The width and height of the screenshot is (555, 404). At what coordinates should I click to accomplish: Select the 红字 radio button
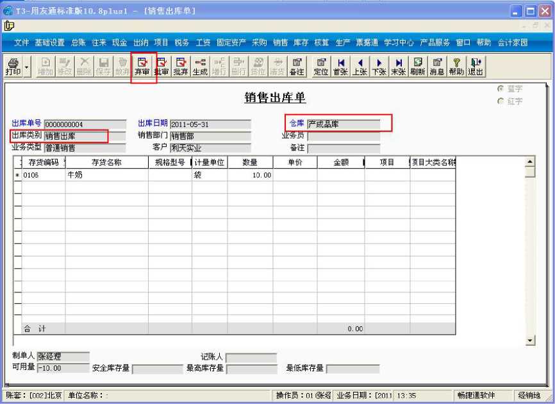pos(501,101)
